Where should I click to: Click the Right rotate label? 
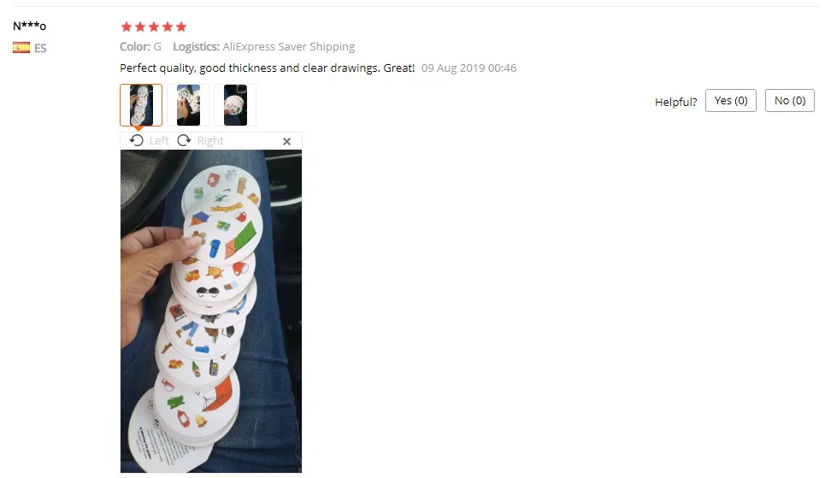pyautogui.click(x=210, y=140)
